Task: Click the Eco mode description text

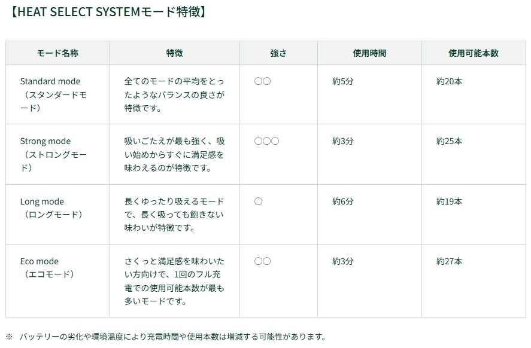Action: click(174, 281)
